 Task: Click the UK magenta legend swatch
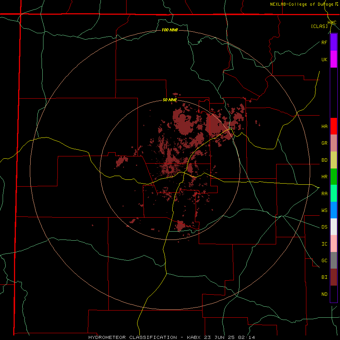(334, 59)
